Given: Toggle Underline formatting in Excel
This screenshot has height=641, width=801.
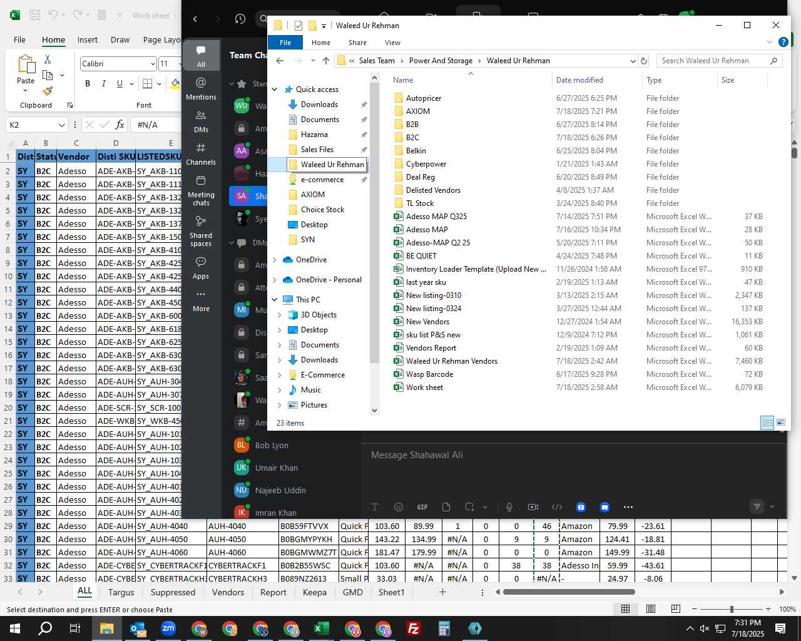Looking at the screenshot, I should [x=119, y=84].
